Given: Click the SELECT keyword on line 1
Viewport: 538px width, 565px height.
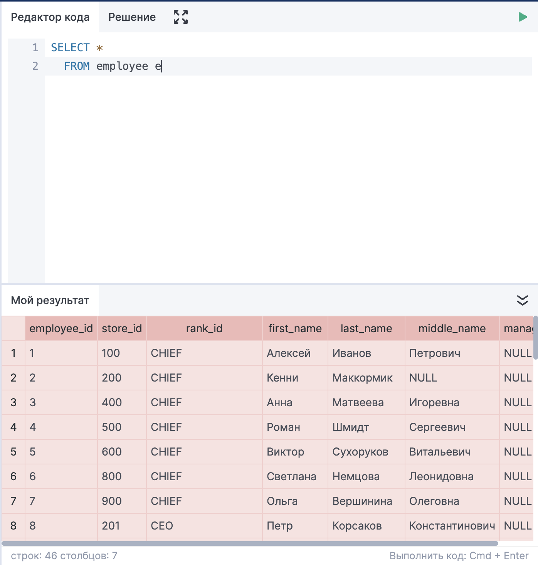Looking at the screenshot, I should pyautogui.click(x=70, y=47).
